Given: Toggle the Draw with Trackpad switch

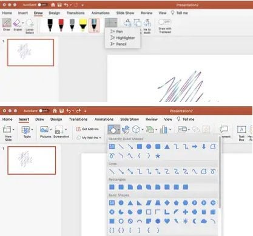Looking at the screenshot, I should (x=164, y=22).
